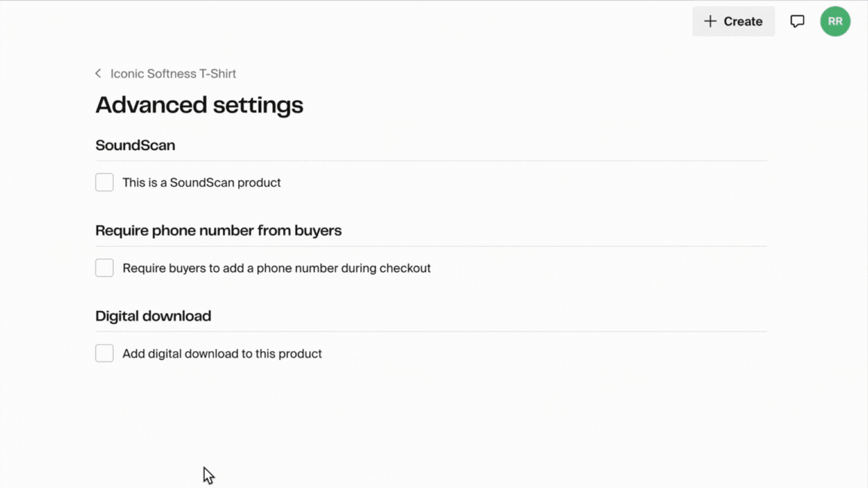Click "Require phone number from buyers" heading
The image size is (868, 488).
tap(219, 230)
